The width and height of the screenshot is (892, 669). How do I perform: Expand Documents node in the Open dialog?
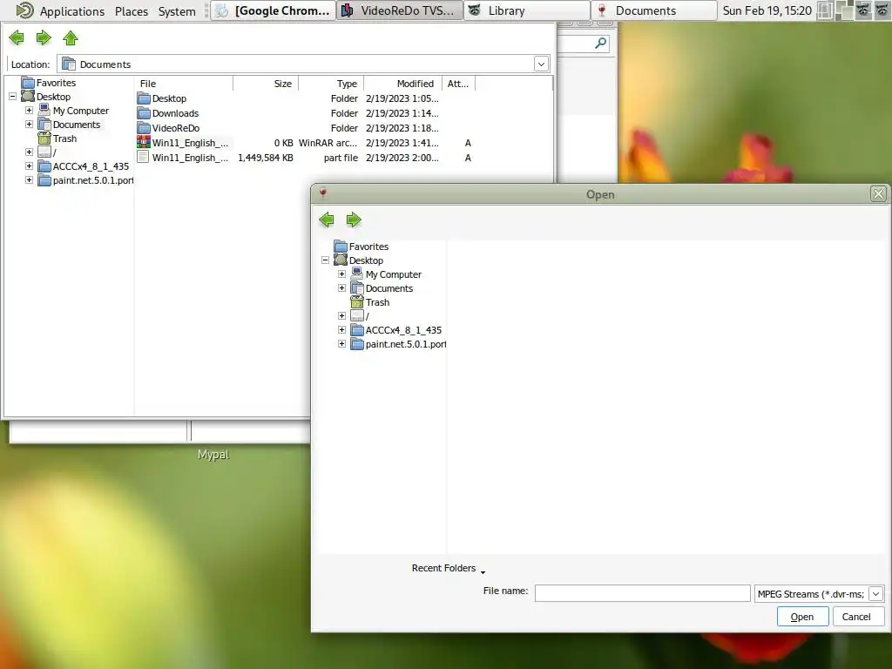[341, 287]
